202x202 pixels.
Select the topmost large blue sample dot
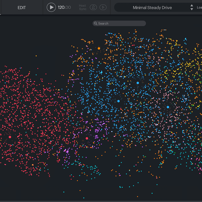click(x=138, y=83)
